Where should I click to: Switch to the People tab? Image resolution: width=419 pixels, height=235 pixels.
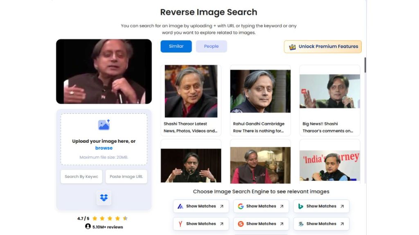[x=211, y=46]
